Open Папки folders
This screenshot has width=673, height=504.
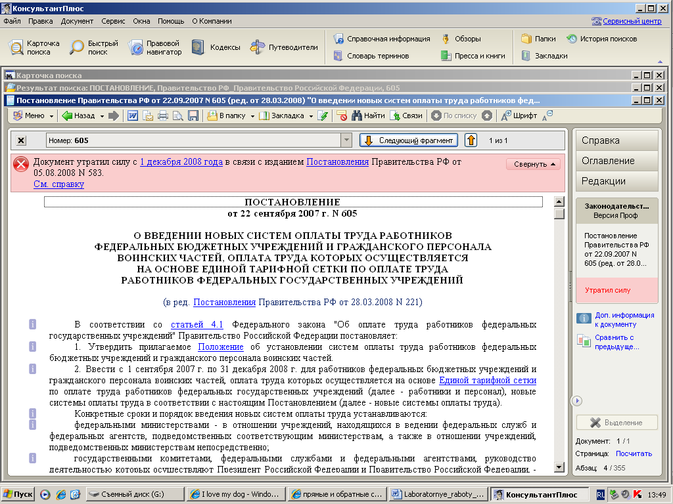[x=538, y=39]
